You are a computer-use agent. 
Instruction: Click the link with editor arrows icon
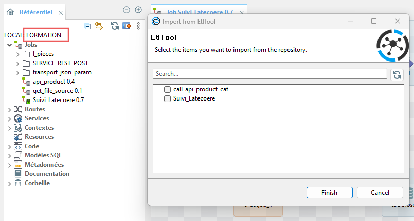(x=99, y=26)
